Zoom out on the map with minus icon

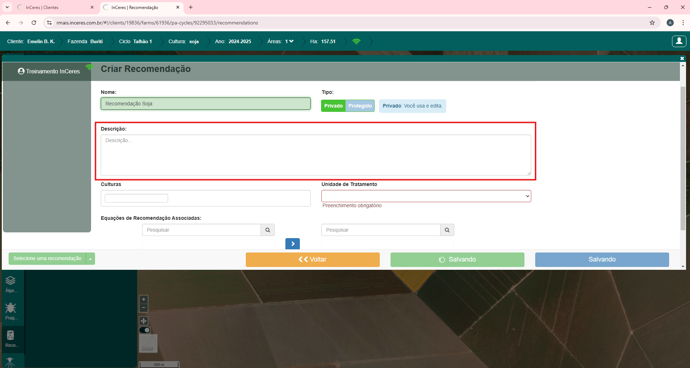[144, 308]
